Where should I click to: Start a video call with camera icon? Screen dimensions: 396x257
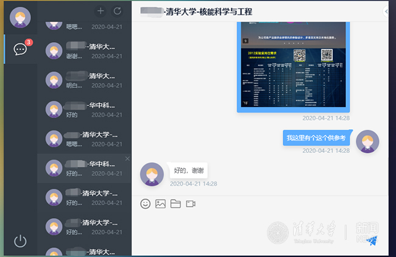pyautogui.click(x=191, y=204)
